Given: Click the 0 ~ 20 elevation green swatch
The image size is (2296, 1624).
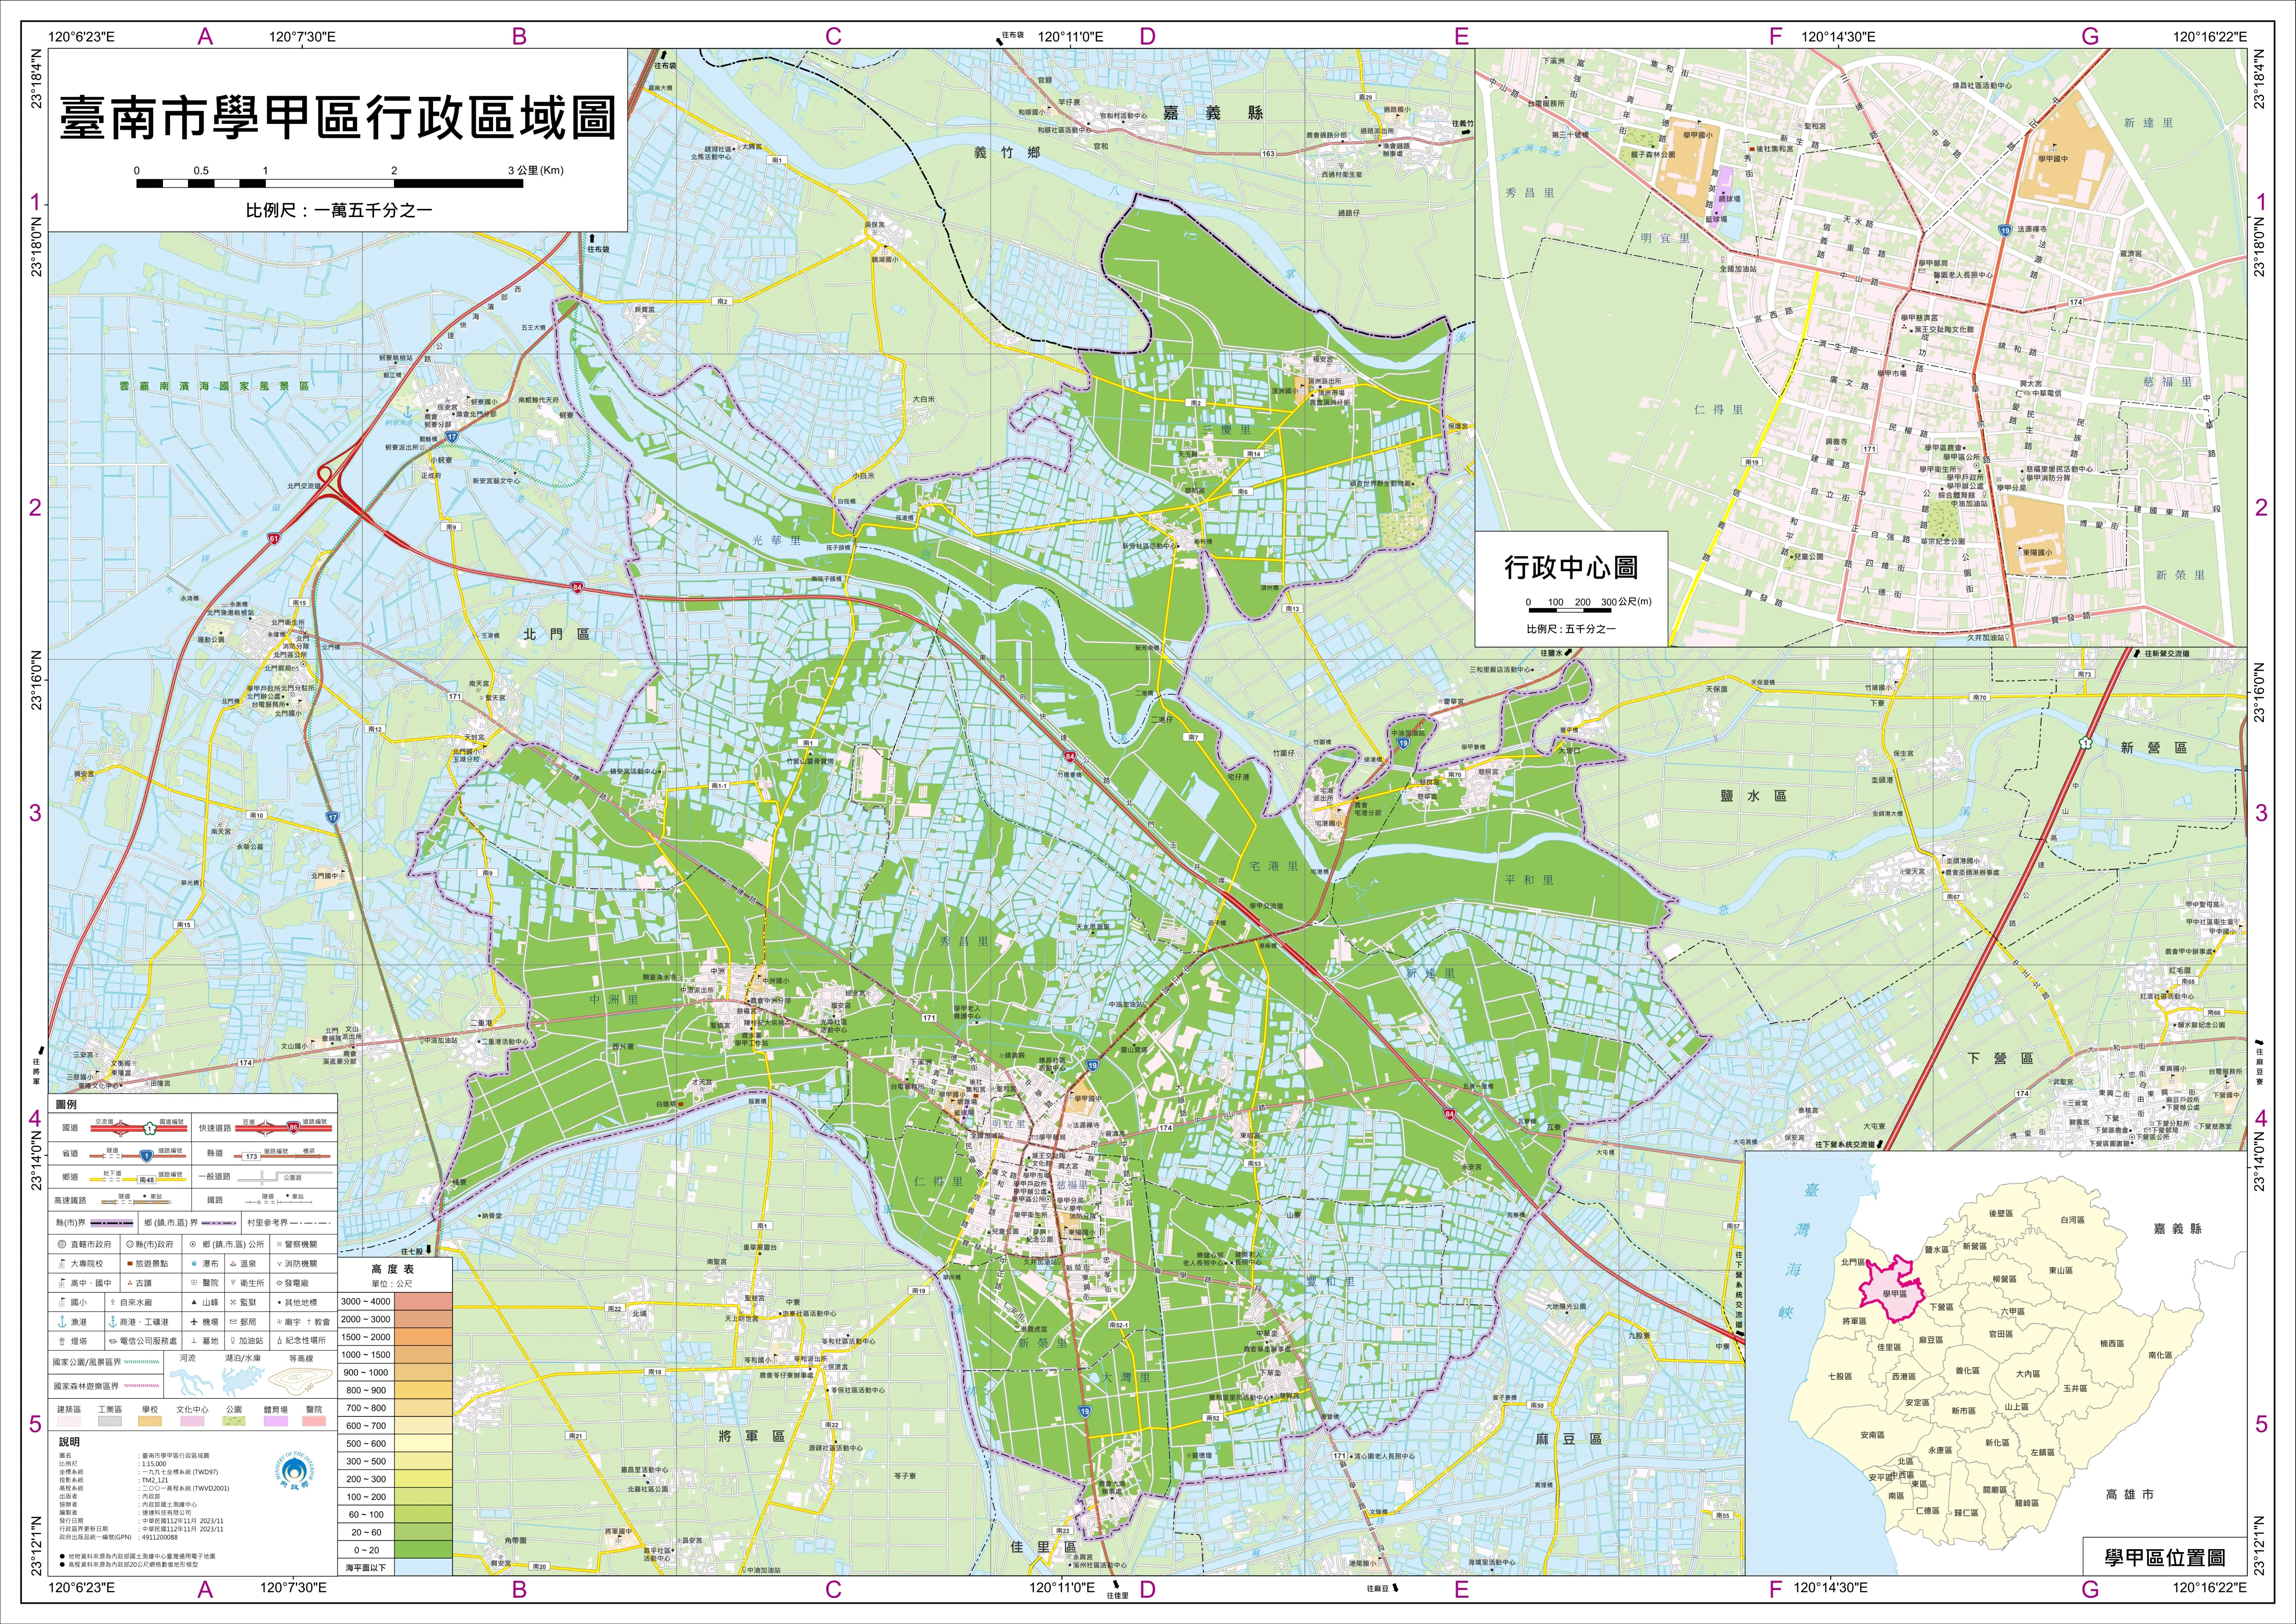Looking at the screenshot, I should point(423,1549).
